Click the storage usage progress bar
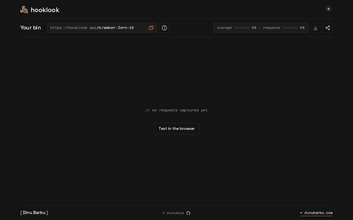Viewport: 353px width, 220px height. pyautogui.click(x=242, y=28)
